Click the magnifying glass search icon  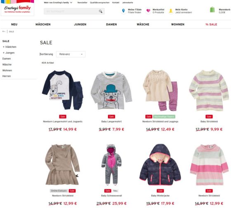[x=101, y=11]
